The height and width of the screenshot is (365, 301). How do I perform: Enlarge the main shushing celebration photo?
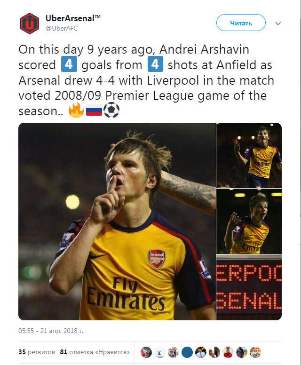pyautogui.click(x=117, y=222)
